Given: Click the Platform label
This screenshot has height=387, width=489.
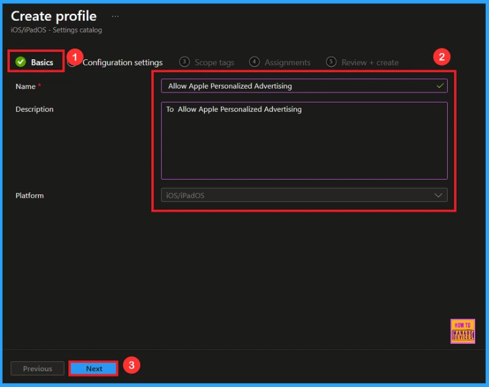Looking at the screenshot, I should [x=30, y=195].
